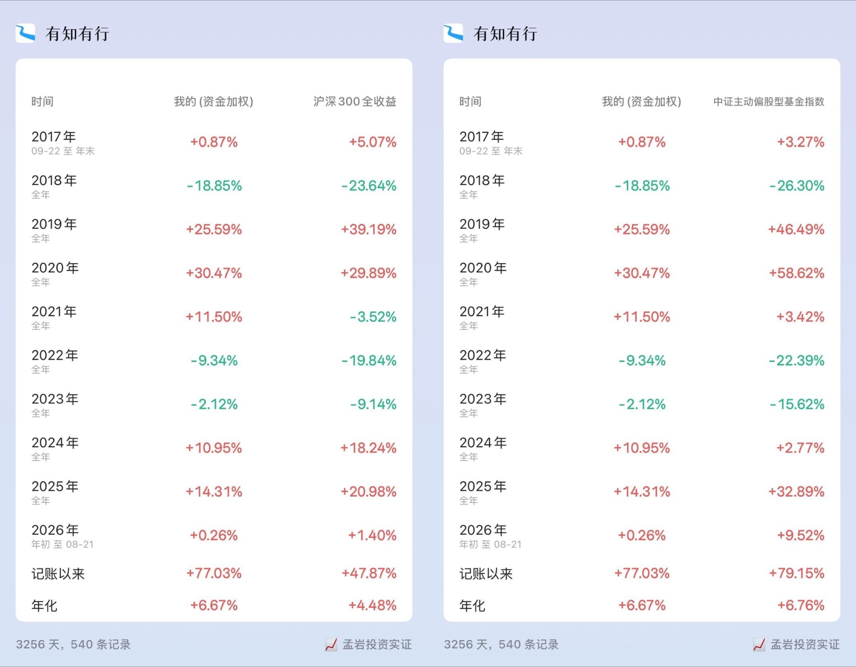The width and height of the screenshot is (856, 667).
Task: Click the left 我的(资金加权) column header
Action: (214, 102)
